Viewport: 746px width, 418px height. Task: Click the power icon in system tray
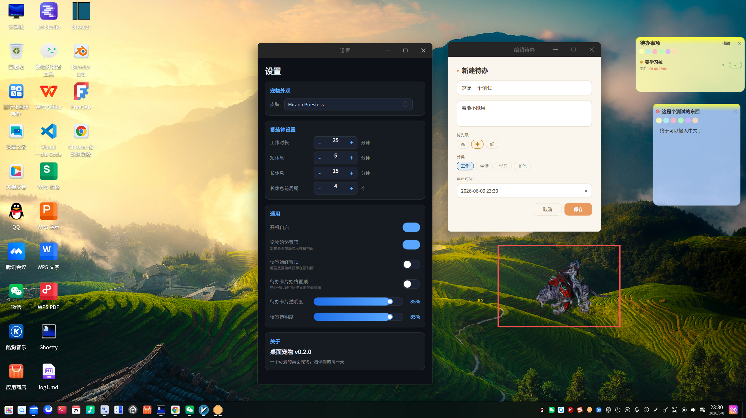click(x=617, y=410)
